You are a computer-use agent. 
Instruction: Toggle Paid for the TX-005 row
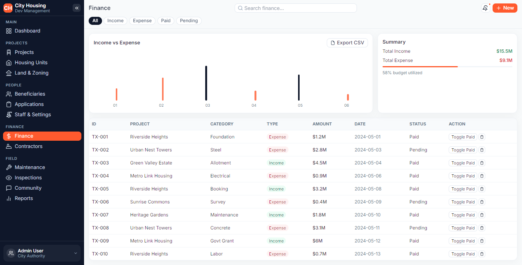463,189
